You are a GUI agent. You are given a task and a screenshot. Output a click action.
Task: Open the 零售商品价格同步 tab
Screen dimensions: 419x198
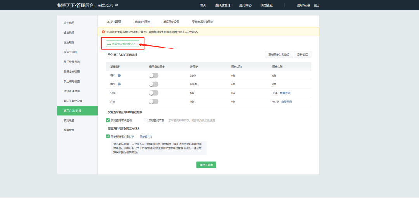(x=203, y=22)
